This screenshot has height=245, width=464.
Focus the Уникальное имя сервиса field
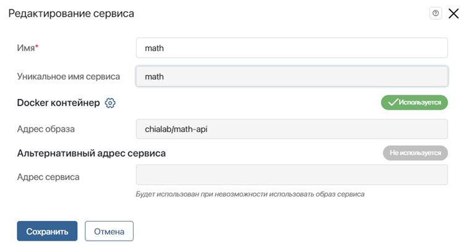[292, 76]
